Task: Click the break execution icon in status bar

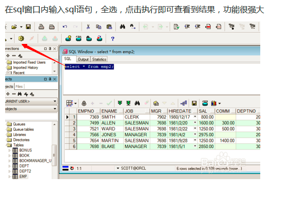Action: tap(72, 168)
